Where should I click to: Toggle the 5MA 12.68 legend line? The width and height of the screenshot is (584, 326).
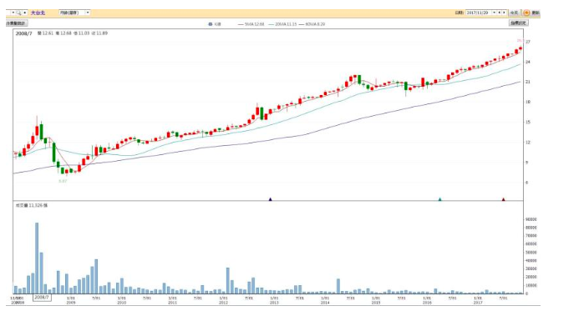(251, 24)
